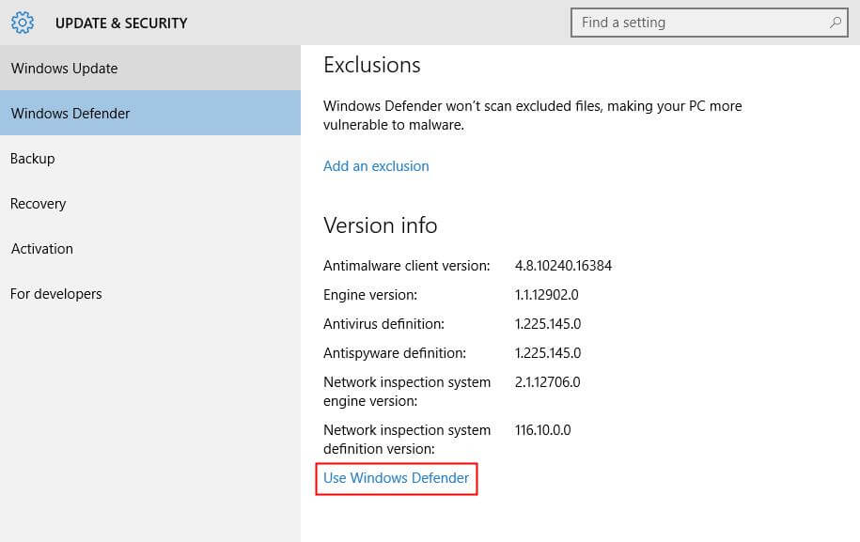This screenshot has height=542, width=860.
Task: Click the Antimalware client version number
Action: click(x=563, y=265)
